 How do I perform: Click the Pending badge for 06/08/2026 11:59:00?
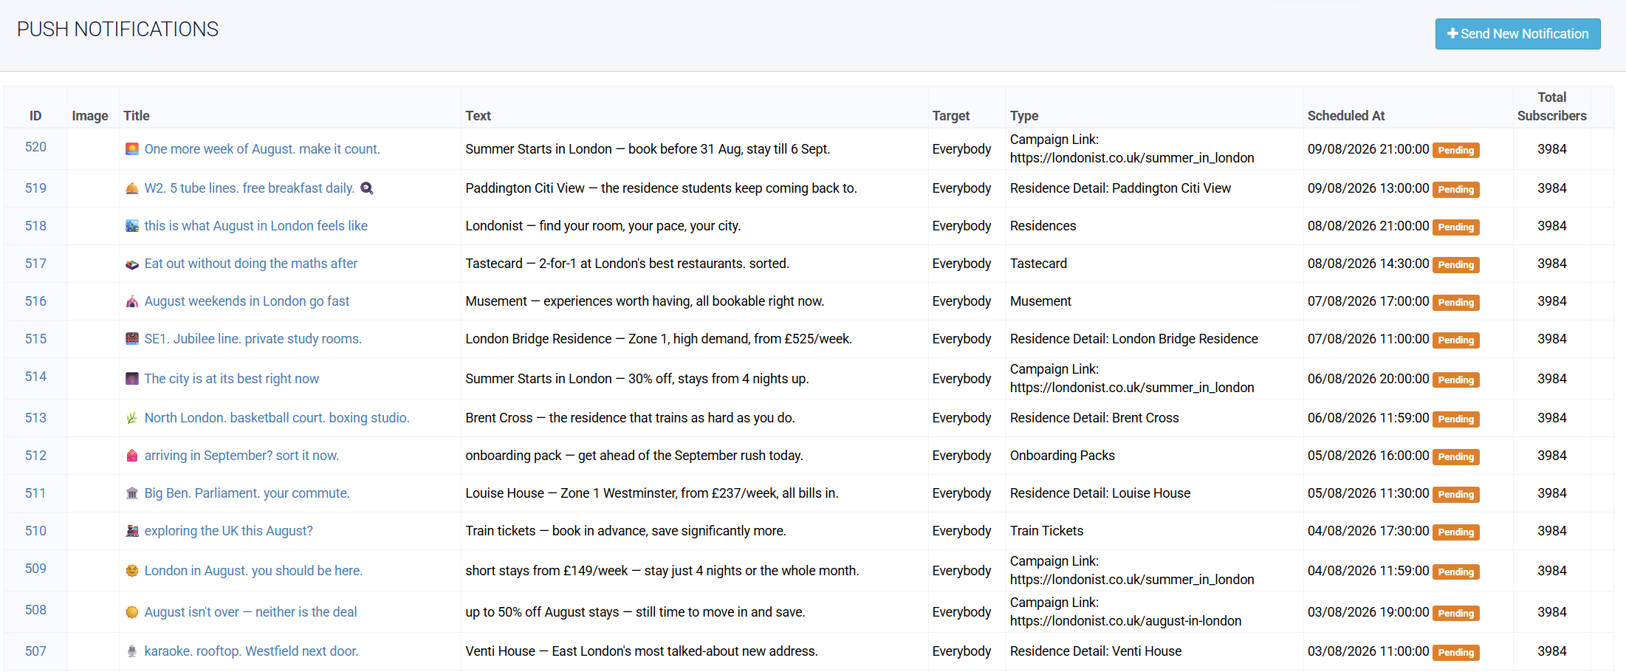coord(1455,419)
